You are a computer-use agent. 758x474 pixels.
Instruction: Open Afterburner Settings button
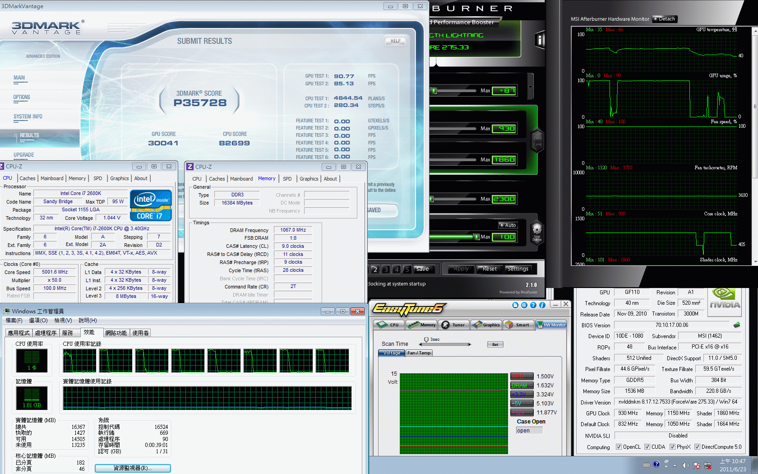coord(518,269)
